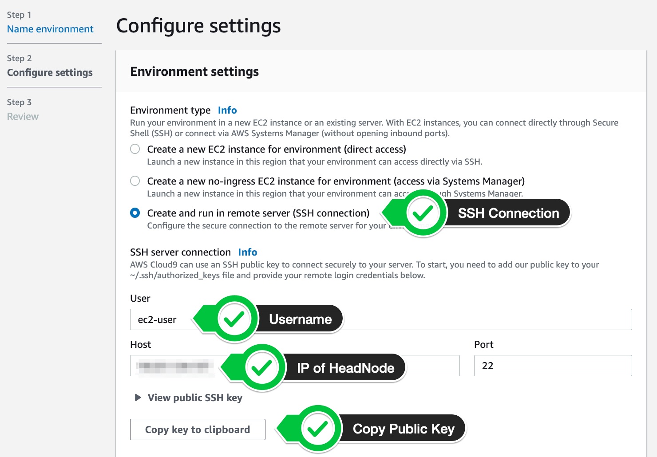Open Info link for SSH server connection

(x=248, y=252)
